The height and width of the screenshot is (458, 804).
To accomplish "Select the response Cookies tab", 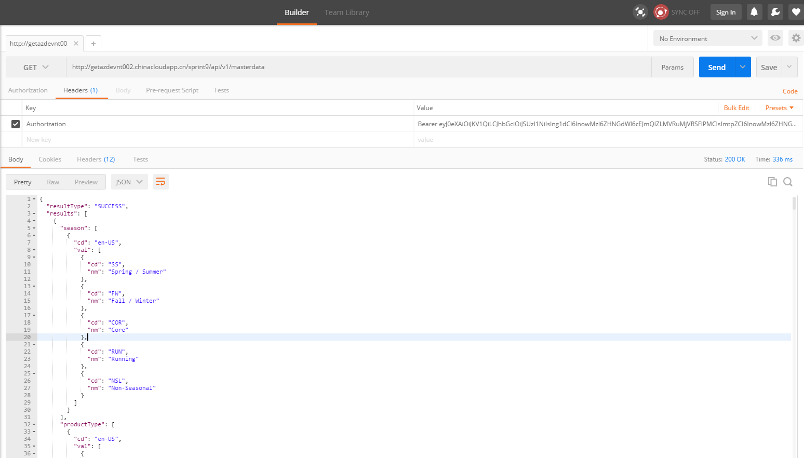I will [x=50, y=159].
